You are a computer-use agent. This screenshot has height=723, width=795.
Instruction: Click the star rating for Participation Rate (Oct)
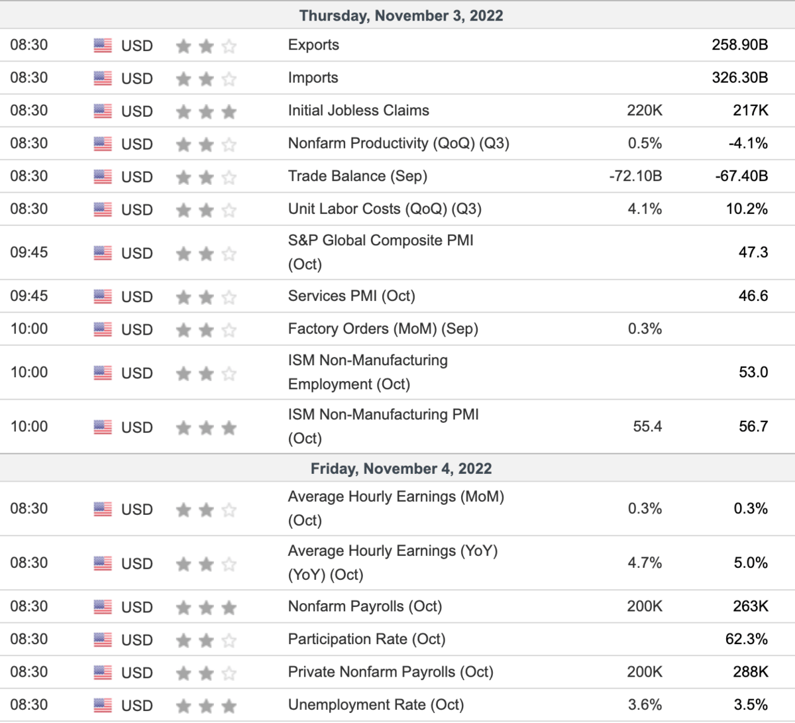(x=206, y=640)
